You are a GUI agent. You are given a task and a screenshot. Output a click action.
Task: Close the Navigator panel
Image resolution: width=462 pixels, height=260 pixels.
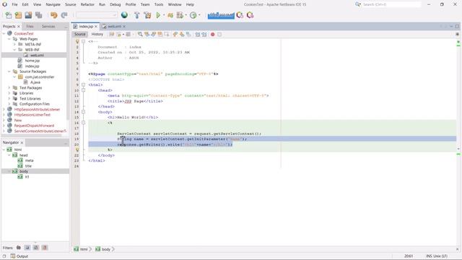[x=22, y=143]
